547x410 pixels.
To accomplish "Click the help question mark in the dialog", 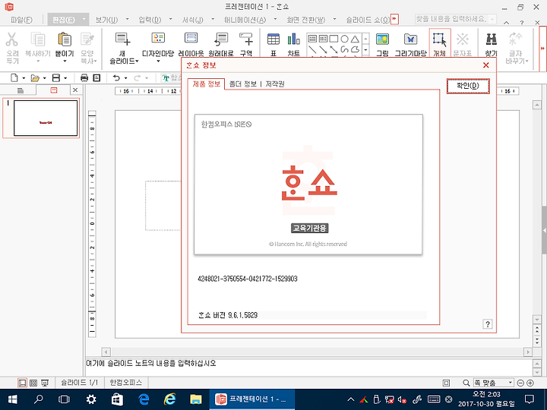I will [x=487, y=324].
